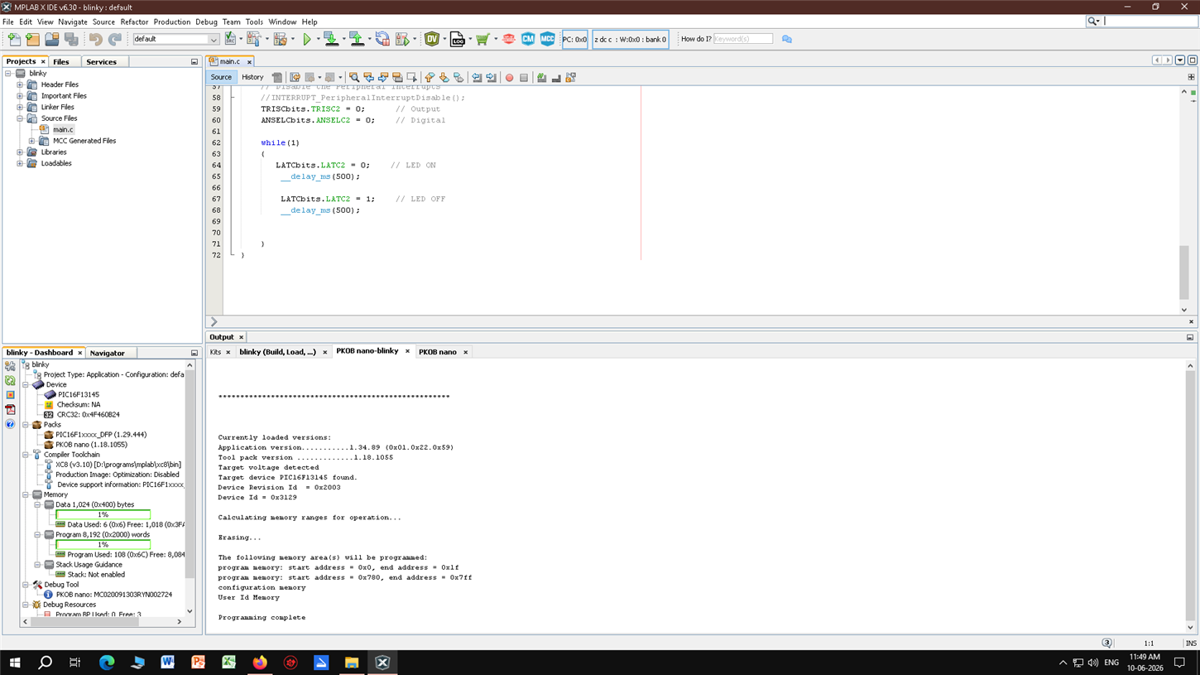Click the LOG file toolbar icon
Screen dimensions: 1200x675
457,39
